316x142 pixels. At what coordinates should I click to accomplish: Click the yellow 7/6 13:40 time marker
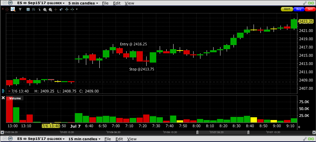[51, 126]
